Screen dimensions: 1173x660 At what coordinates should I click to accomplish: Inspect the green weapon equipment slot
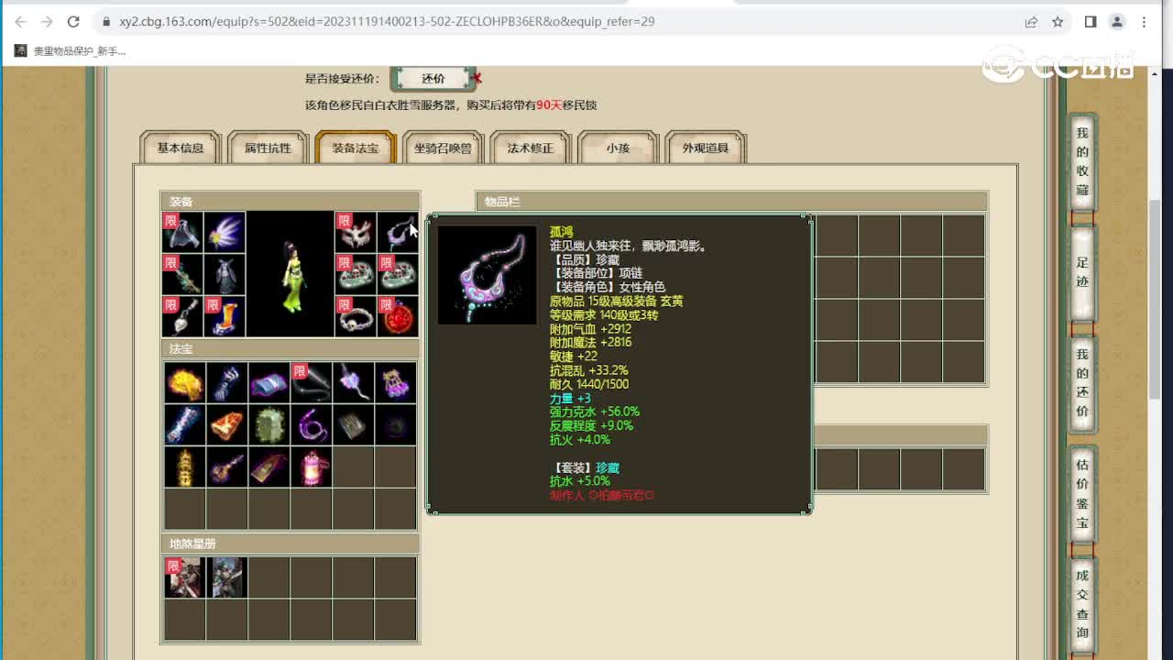182,274
